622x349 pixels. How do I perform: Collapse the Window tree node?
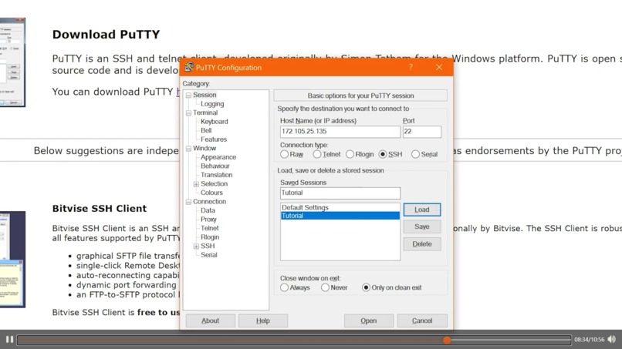(x=188, y=149)
